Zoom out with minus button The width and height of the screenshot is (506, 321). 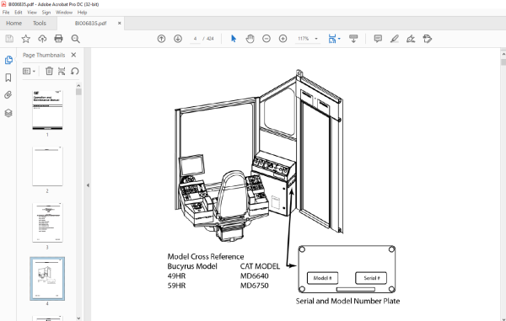click(x=266, y=39)
